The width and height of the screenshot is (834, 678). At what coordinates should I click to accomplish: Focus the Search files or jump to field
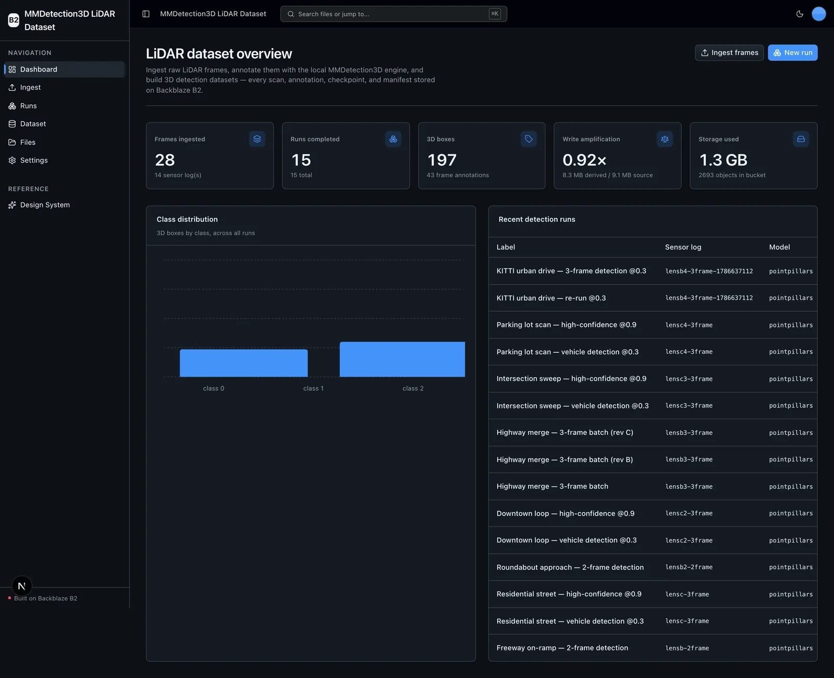[x=394, y=14]
